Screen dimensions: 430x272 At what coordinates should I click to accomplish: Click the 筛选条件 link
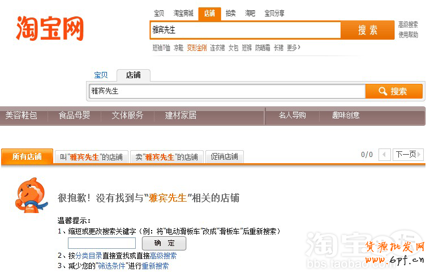point(111,266)
